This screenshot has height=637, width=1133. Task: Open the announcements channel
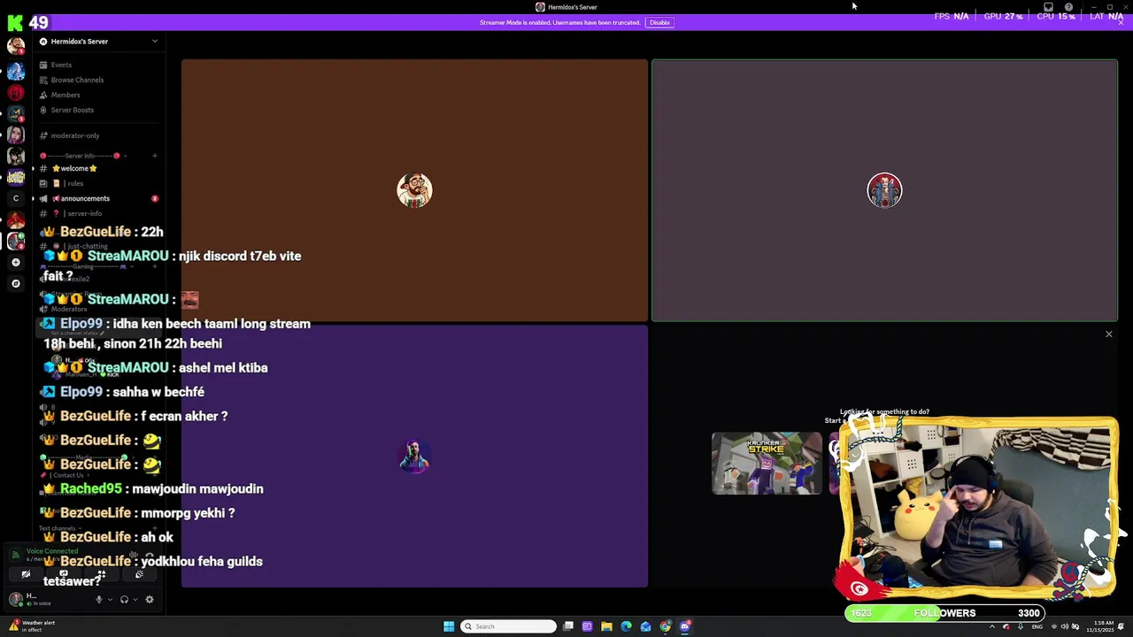point(85,198)
